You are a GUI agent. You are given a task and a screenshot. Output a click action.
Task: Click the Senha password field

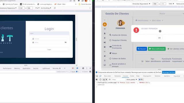tap(48, 42)
